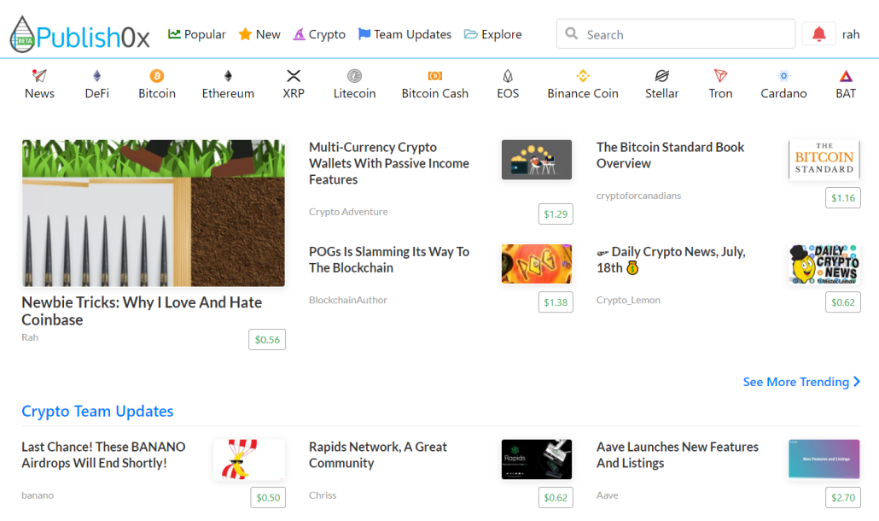Select the Tron icon

720,76
